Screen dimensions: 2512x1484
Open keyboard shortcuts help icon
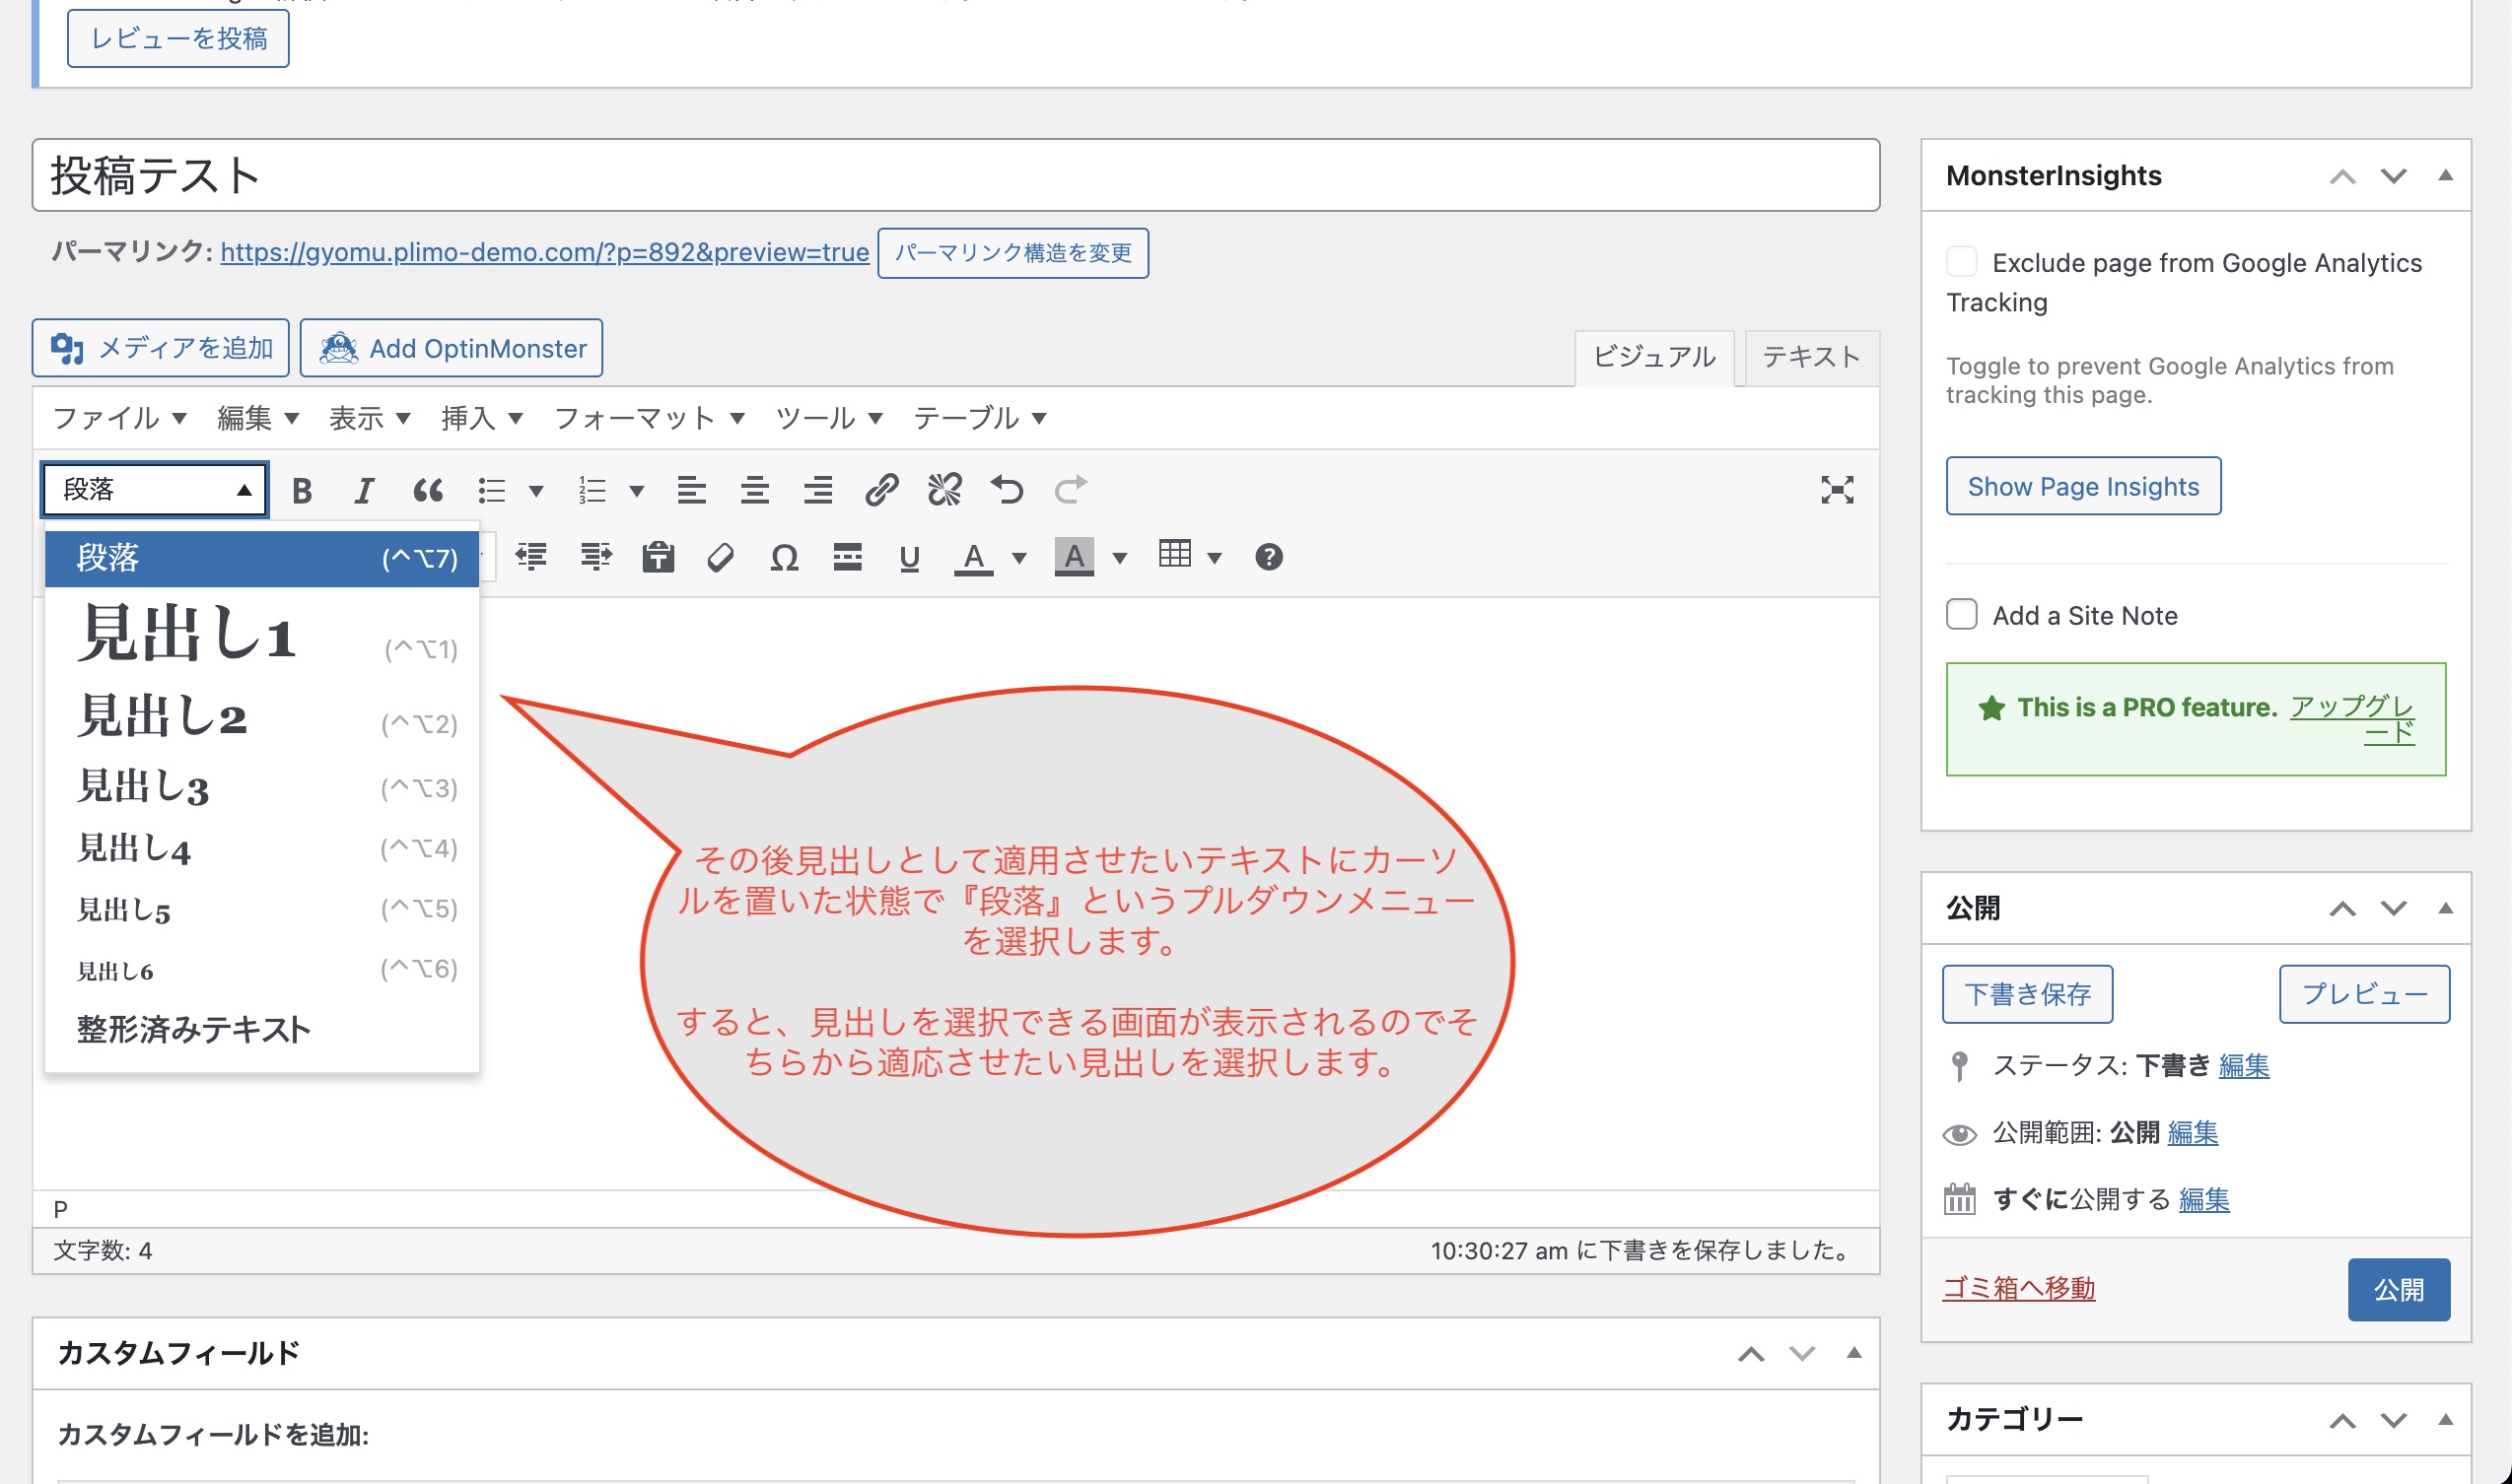(1269, 557)
